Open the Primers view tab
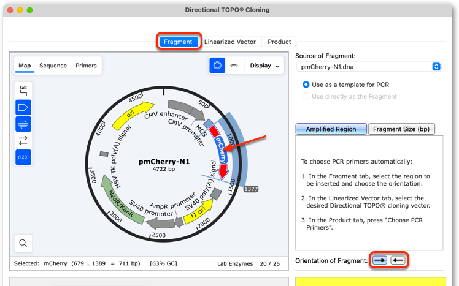Viewport: 459px width, 286px height. coord(86,66)
